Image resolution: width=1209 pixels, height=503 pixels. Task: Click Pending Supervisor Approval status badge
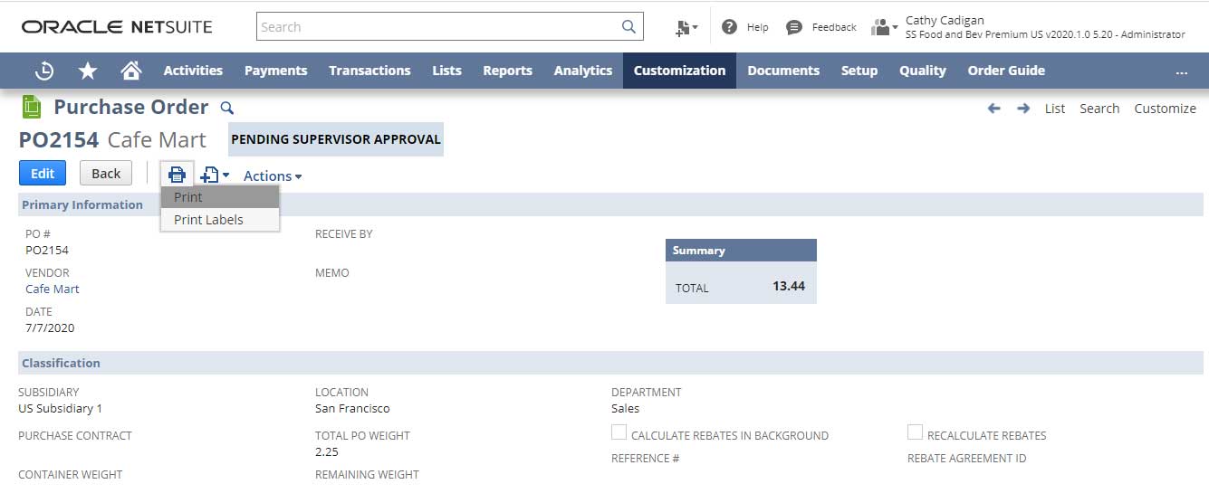pos(336,139)
